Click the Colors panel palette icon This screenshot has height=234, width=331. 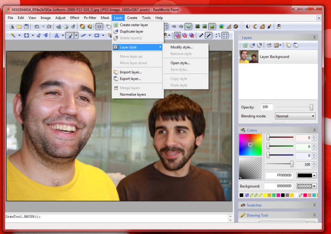coord(243,130)
